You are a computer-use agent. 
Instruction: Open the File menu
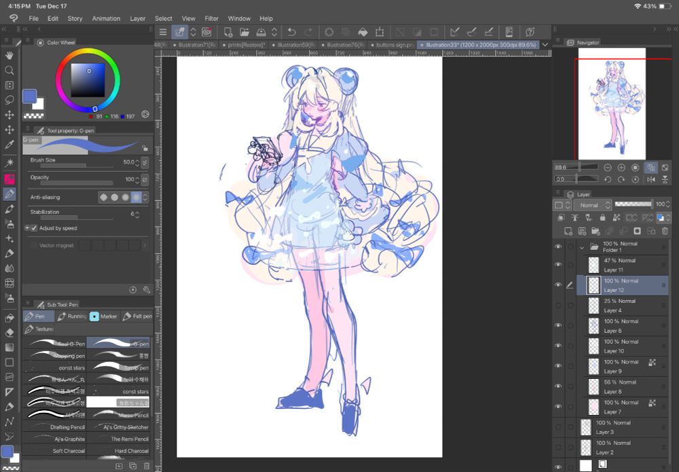pyautogui.click(x=33, y=18)
